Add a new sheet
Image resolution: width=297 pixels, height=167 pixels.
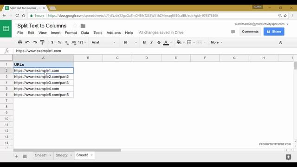16,156
